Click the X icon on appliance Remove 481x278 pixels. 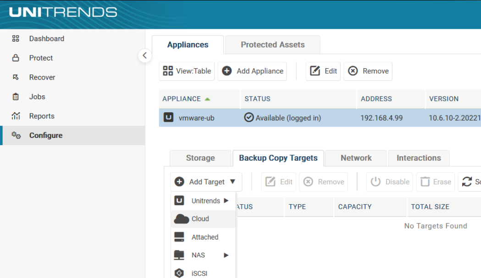(353, 71)
